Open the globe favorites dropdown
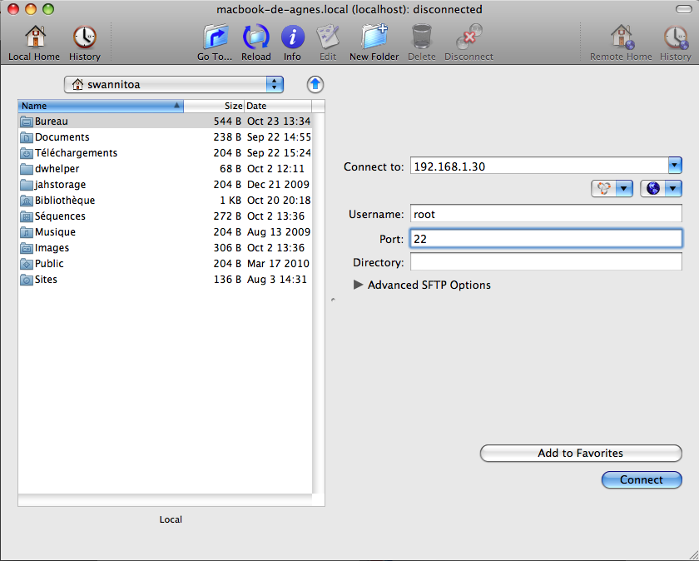Screen dimensions: 699x561 661,189
